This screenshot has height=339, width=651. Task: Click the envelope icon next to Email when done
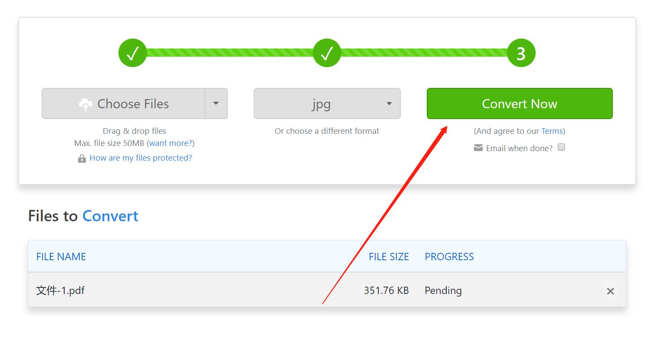tap(478, 148)
